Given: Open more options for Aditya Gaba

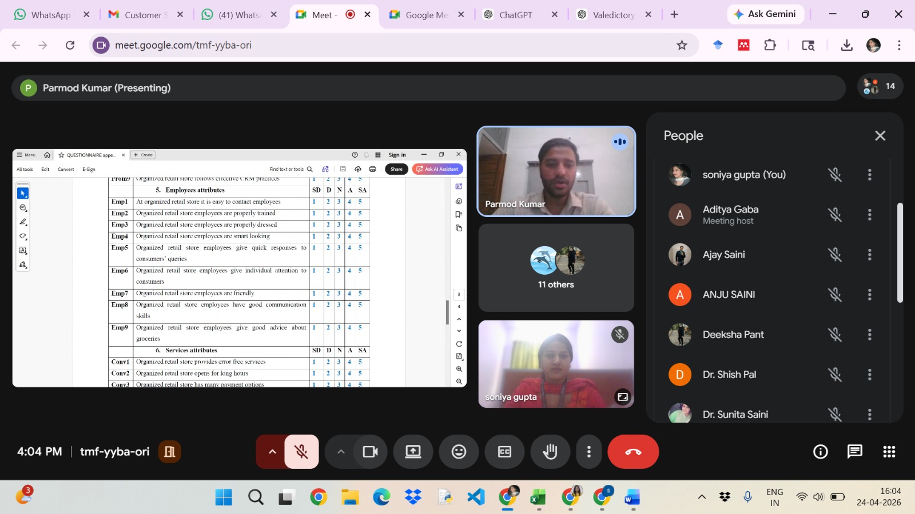Looking at the screenshot, I should (x=869, y=215).
